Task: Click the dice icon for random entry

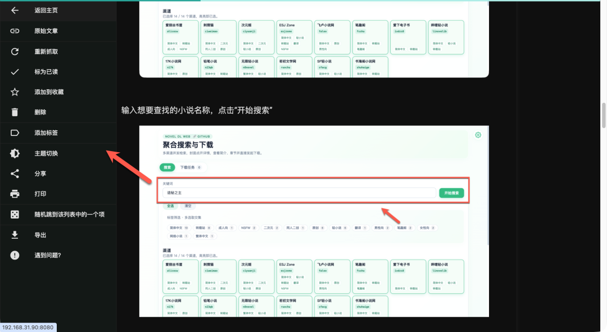Action: click(x=15, y=214)
